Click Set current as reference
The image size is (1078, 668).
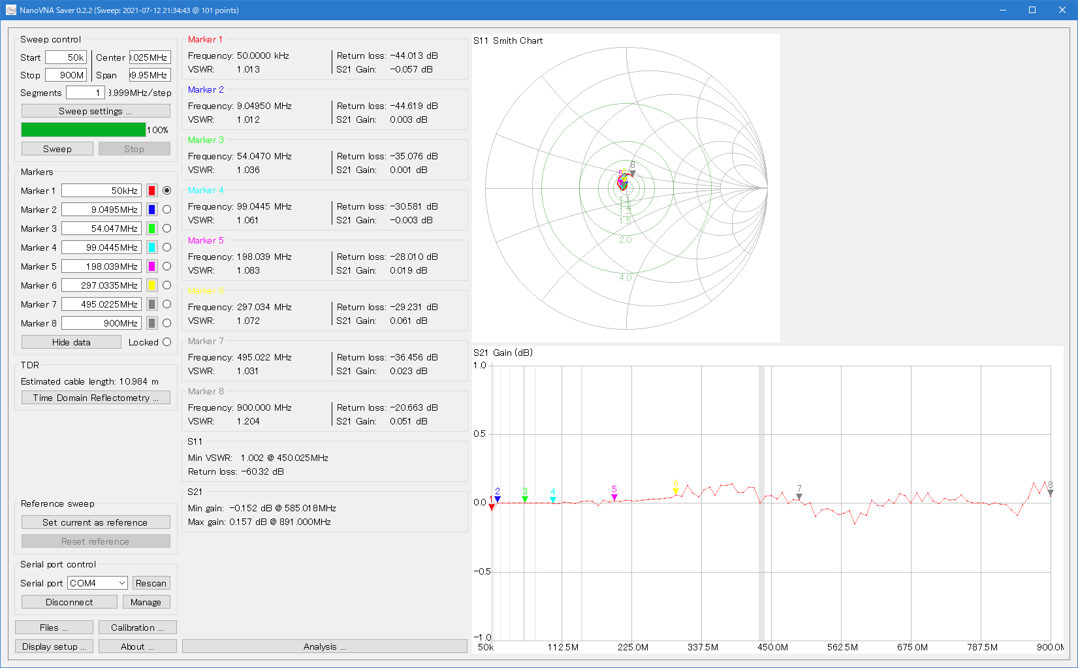[x=96, y=522]
